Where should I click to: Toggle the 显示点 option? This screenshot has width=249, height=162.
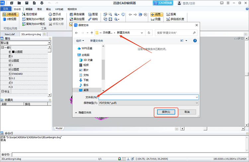pyautogui.click(x=55, y=14)
